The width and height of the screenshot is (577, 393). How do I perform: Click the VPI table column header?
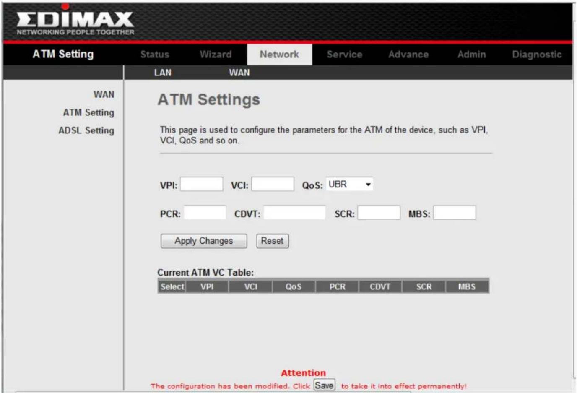pyautogui.click(x=207, y=287)
